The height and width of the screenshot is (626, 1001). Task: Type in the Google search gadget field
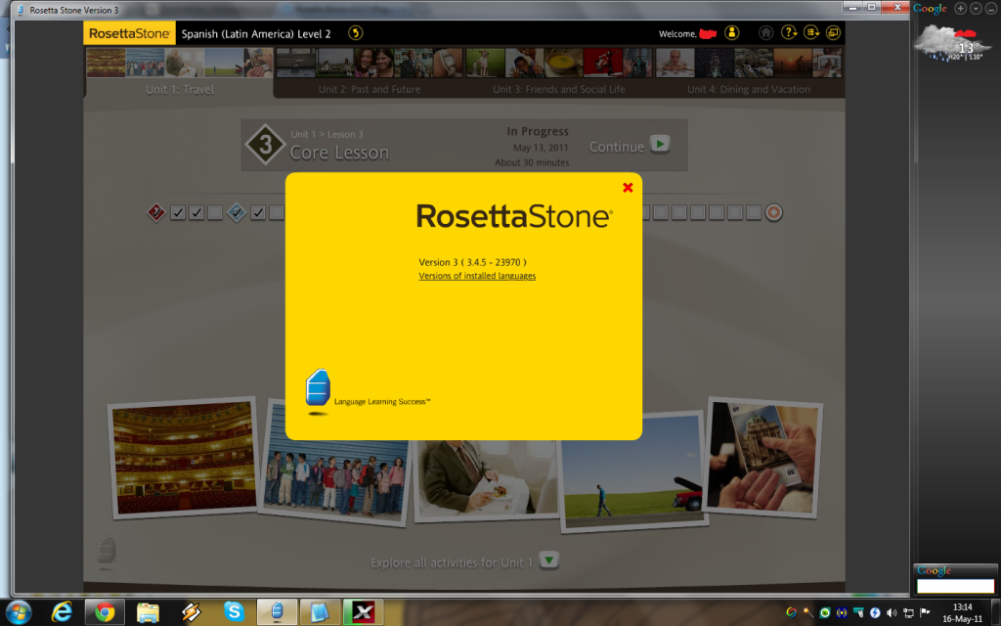coord(954,587)
